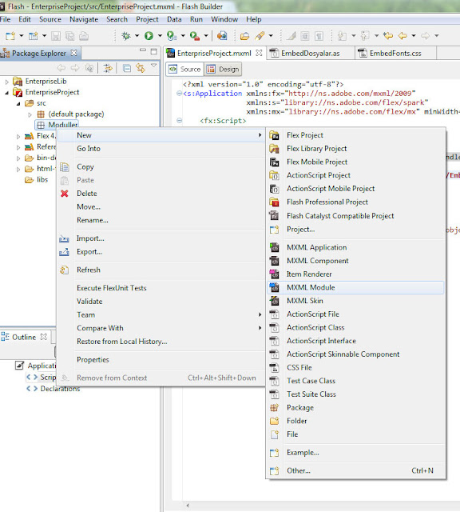Open the Team submenu entry
The width and height of the screenshot is (460, 512).
[x=161, y=314]
